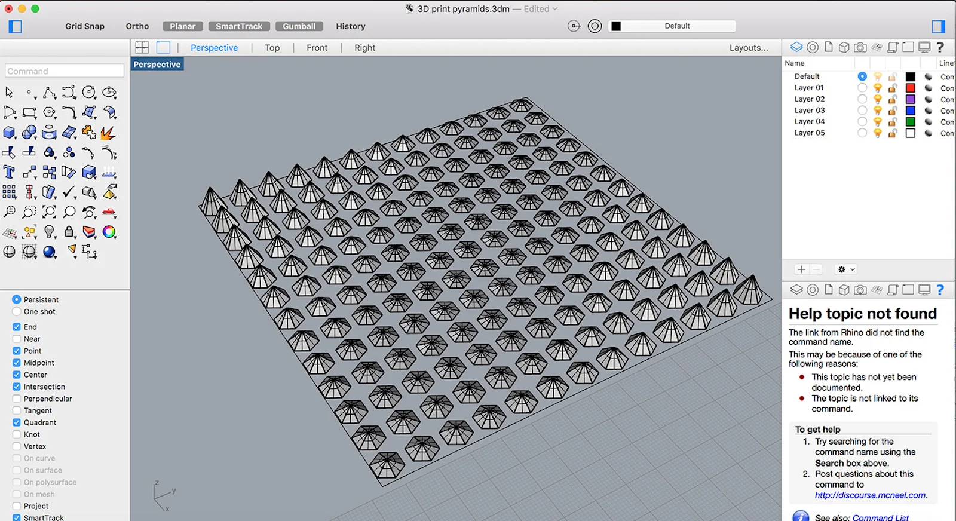Select the Text object tool
Screen dimensions: 956x521
tap(9, 173)
